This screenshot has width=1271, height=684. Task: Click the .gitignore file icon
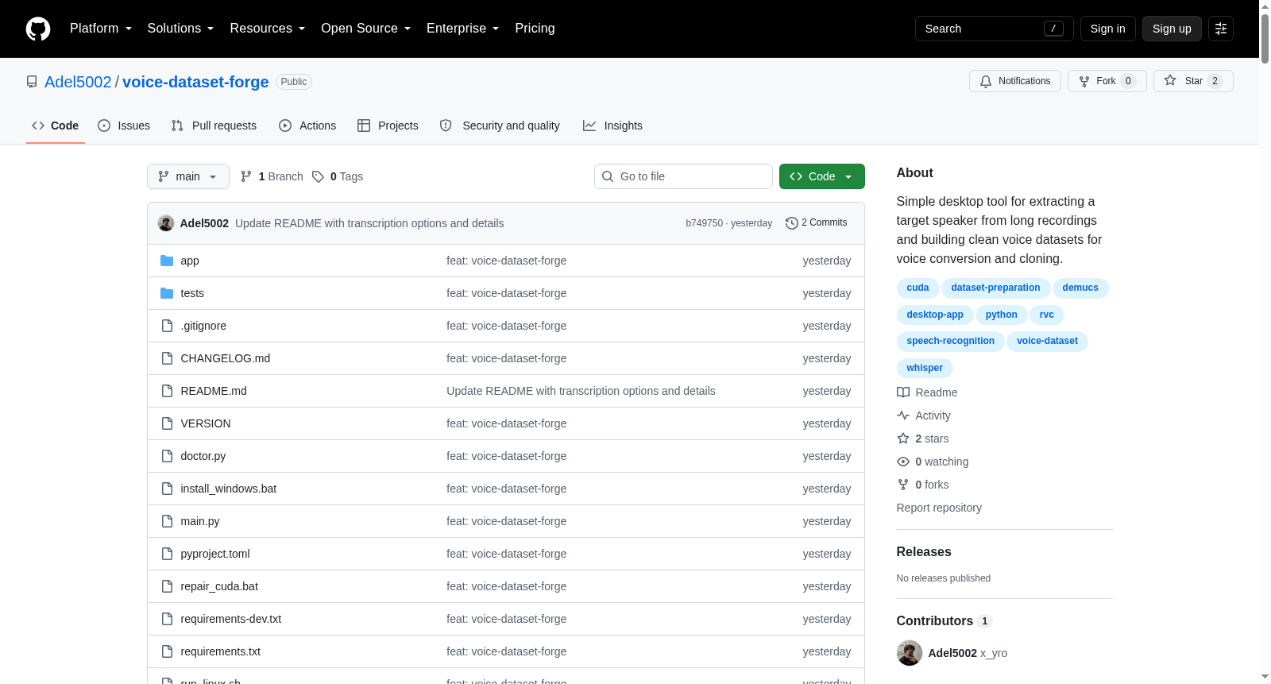167,326
